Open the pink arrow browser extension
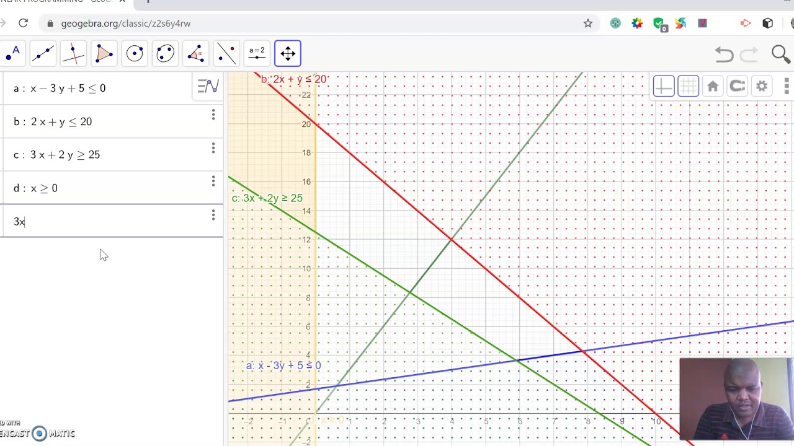Screen dimensions: 794x446 point(746,24)
